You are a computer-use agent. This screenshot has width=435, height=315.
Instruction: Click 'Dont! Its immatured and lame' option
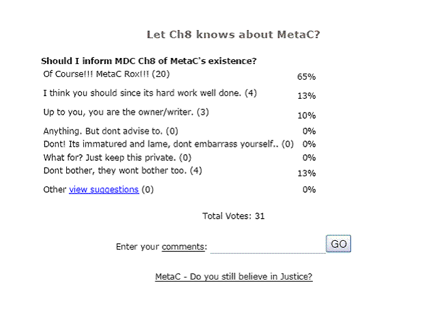168,144
